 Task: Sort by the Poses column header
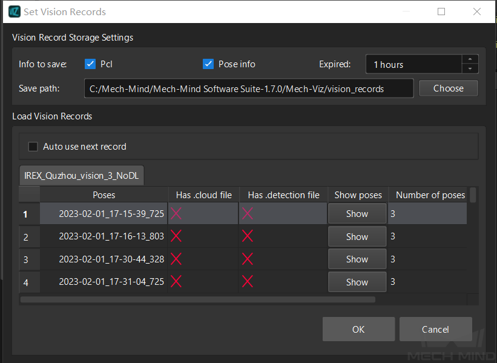pyautogui.click(x=104, y=195)
